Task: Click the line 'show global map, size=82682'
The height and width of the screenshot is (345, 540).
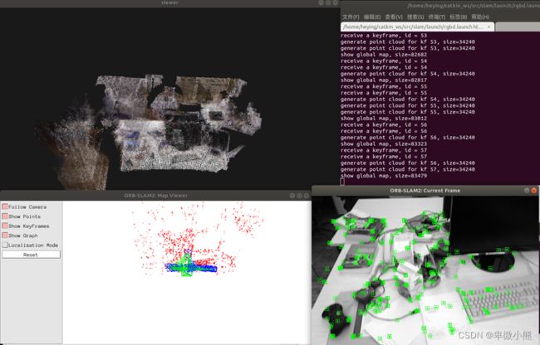Action: pos(384,55)
